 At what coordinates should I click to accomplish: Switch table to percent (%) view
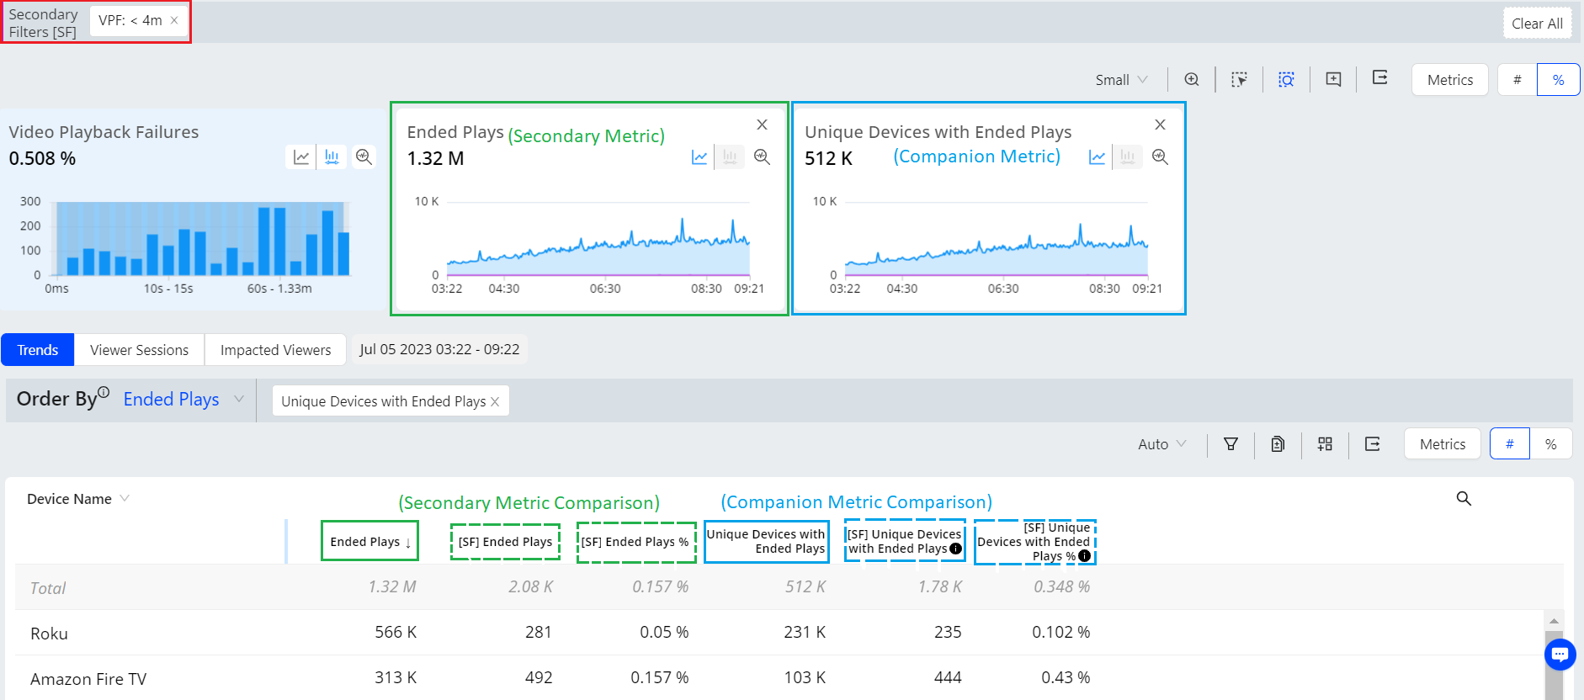(x=1550, y=444)
